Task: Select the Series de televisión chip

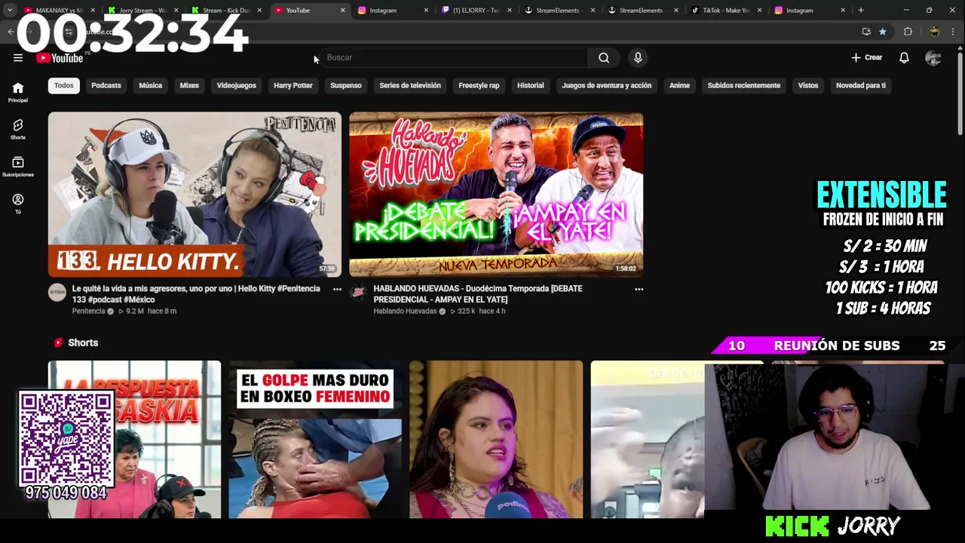Action: pyautogui.click(x=410, y=85)
